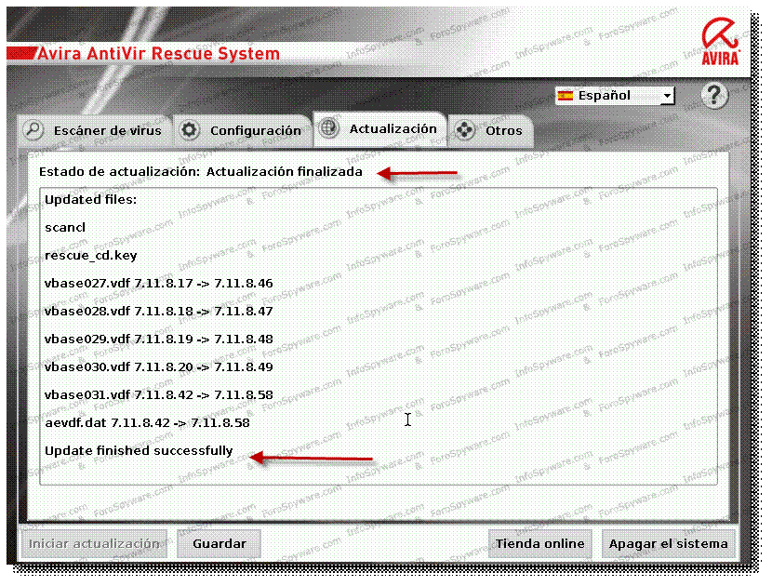Expand the Español language dropdown arrow
The image size is (772, 586).
[x=667, y=95]
